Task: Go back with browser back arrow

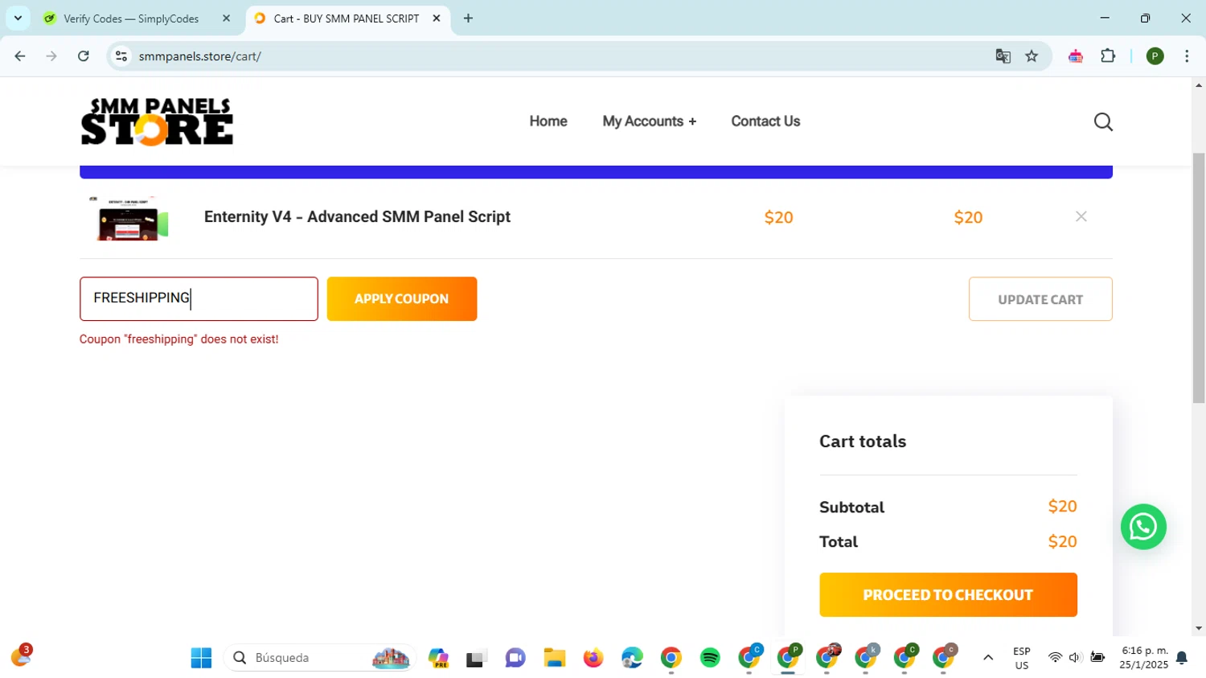Action: [20, 56]
